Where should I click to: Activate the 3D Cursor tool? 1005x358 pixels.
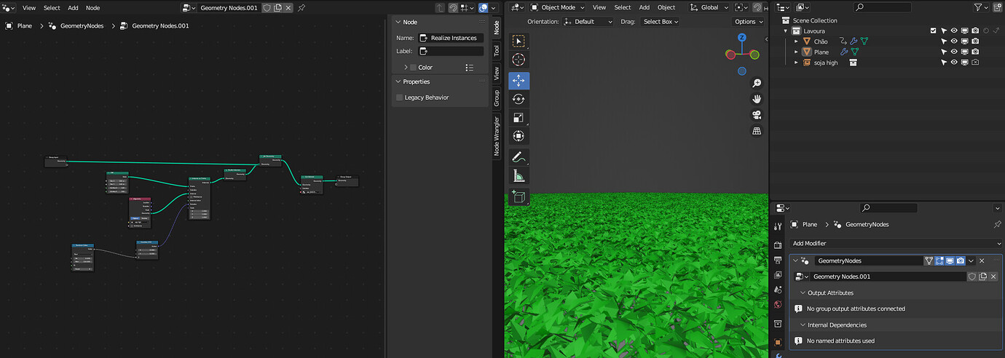[519, 60]
